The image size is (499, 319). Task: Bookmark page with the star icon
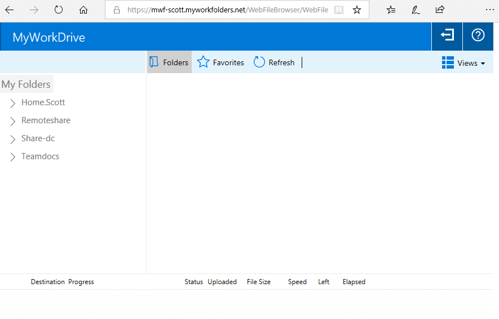[357, 10]
